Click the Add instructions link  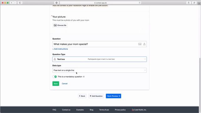(x=60, y=49)
